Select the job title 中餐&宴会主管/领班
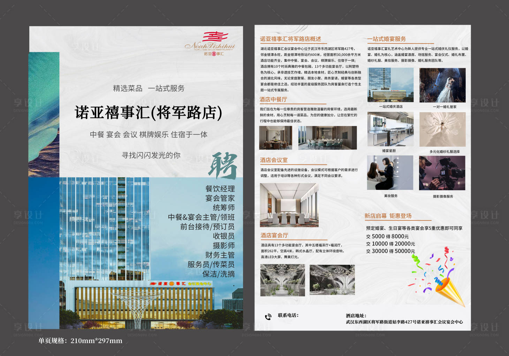Viewport: 509px width, 356px height. click(x=202, y=217)
